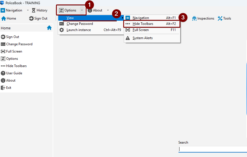Screen dimensions: 247x157
Task: Expand the Options dropdown arrow
Action: [82, 10]
